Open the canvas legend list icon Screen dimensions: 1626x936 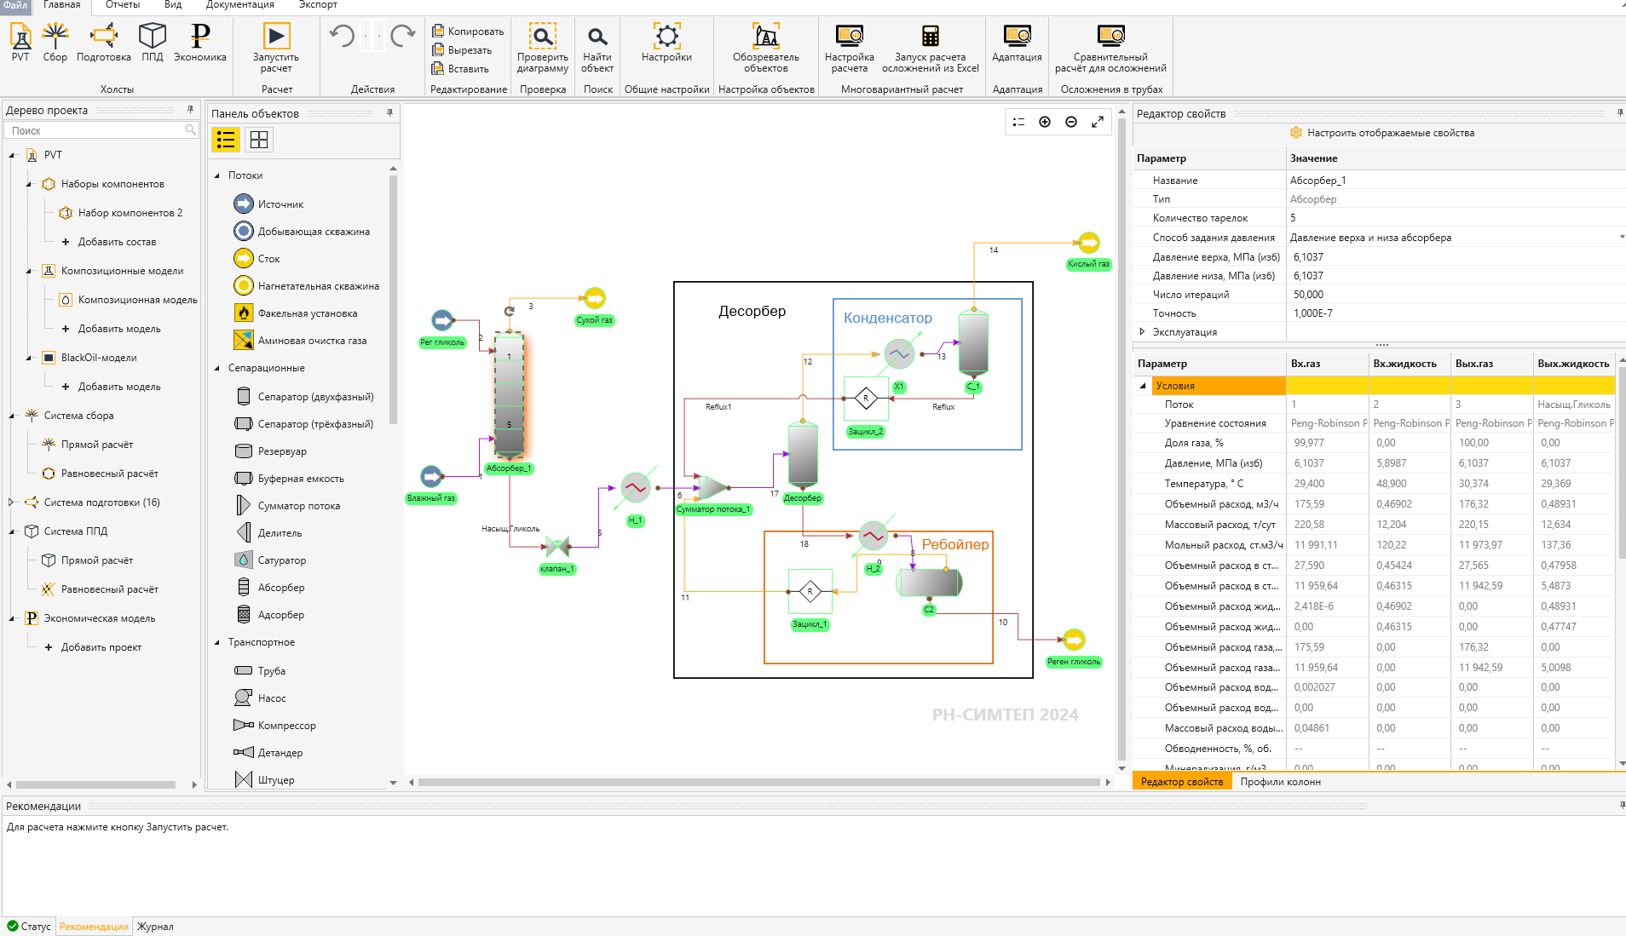pyautogui.click(x=1018, y=122)
